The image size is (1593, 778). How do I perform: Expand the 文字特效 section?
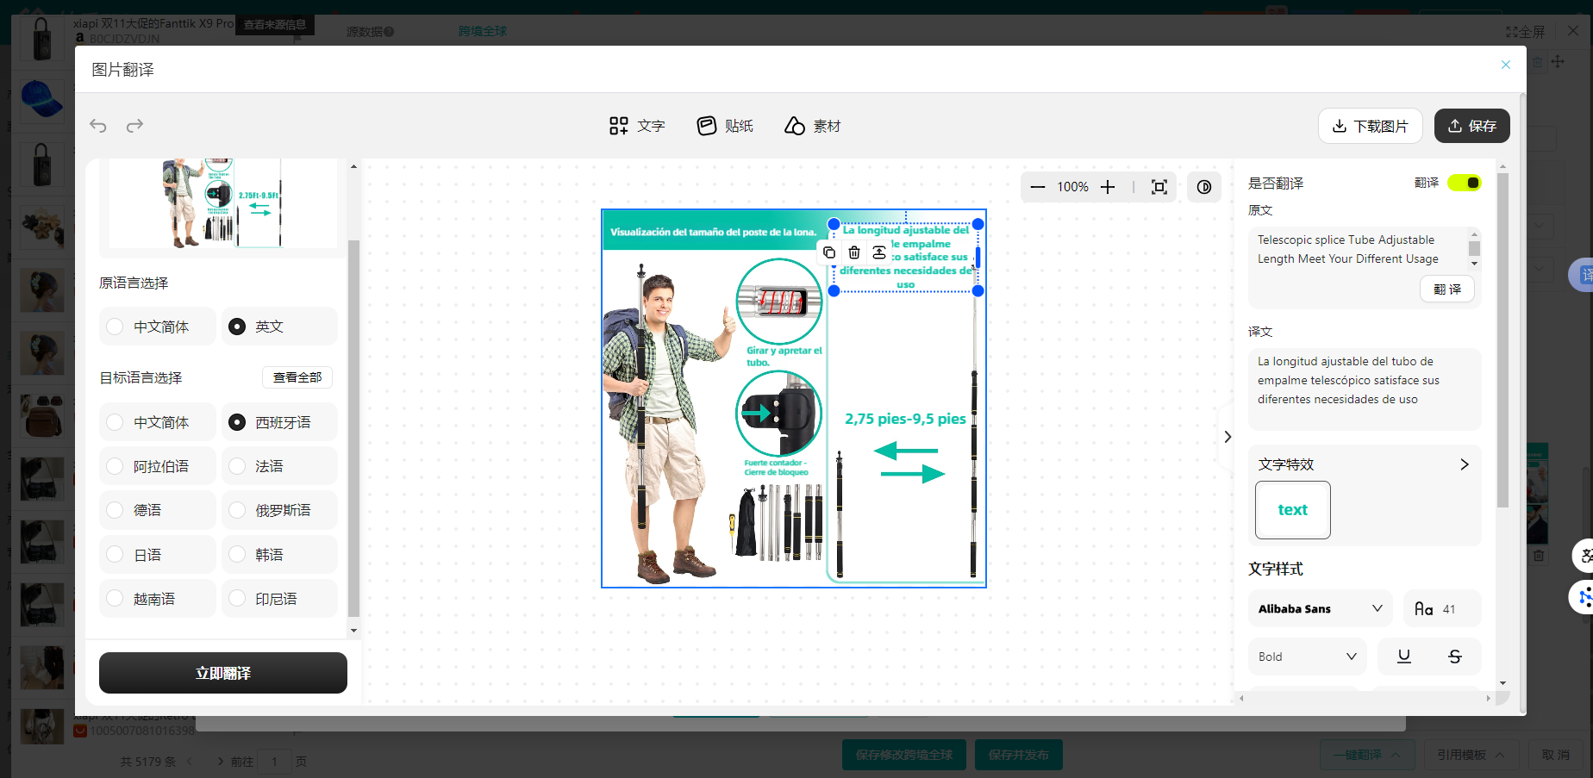click(1464, 464)
